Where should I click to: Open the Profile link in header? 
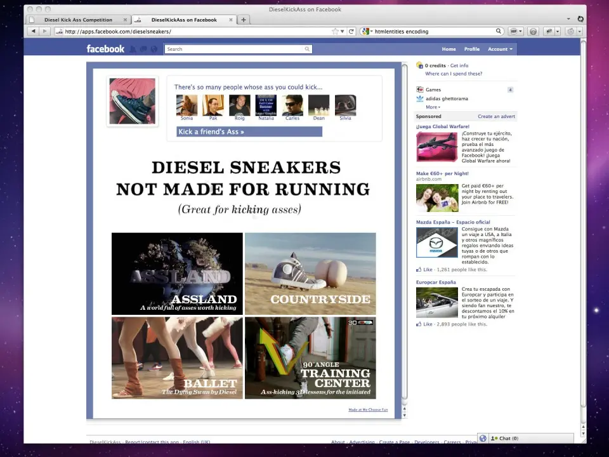click(x=471, y=49)
